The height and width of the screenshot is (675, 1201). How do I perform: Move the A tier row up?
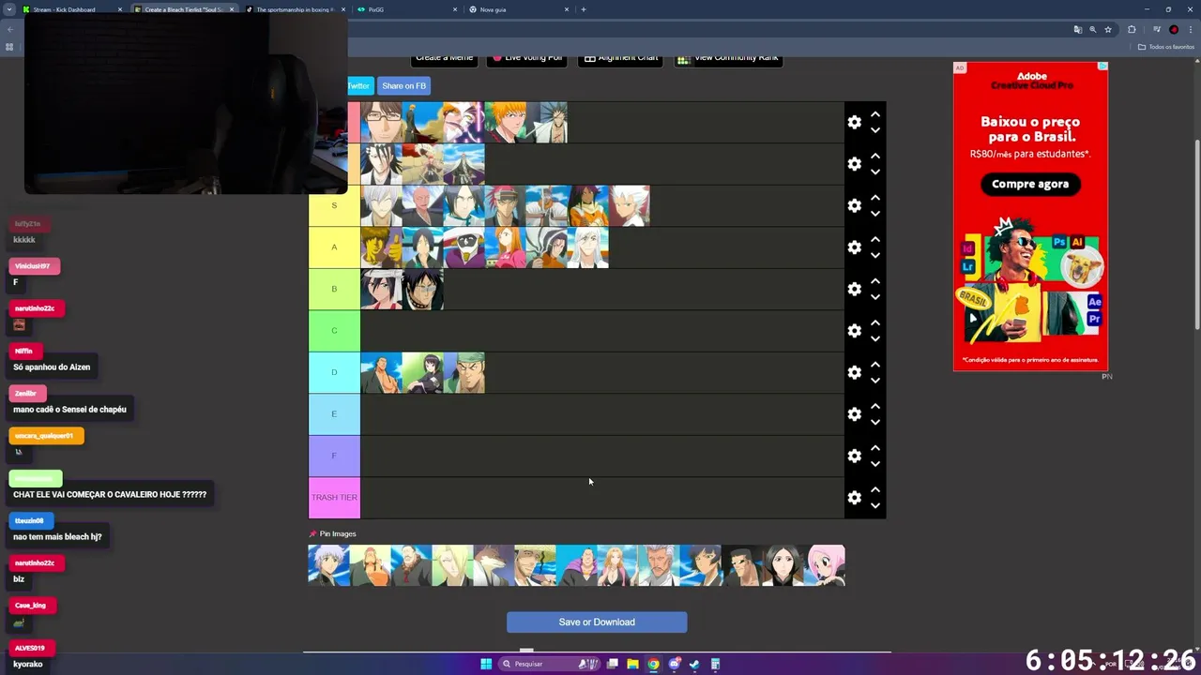pos(874,239)
